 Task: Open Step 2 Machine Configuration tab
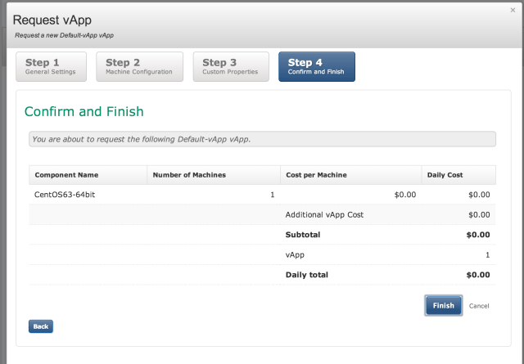(139, 66)
